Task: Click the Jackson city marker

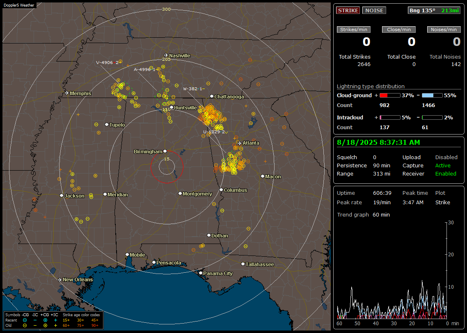Action: (x=62, y=196)
